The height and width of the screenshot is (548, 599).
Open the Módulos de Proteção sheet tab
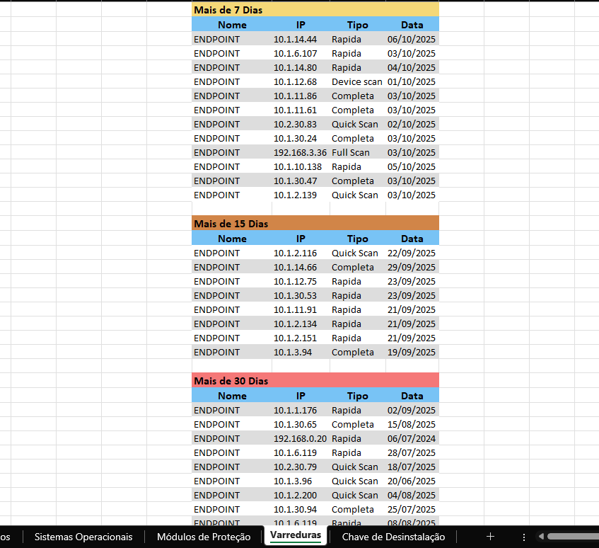tap(204, 537)
